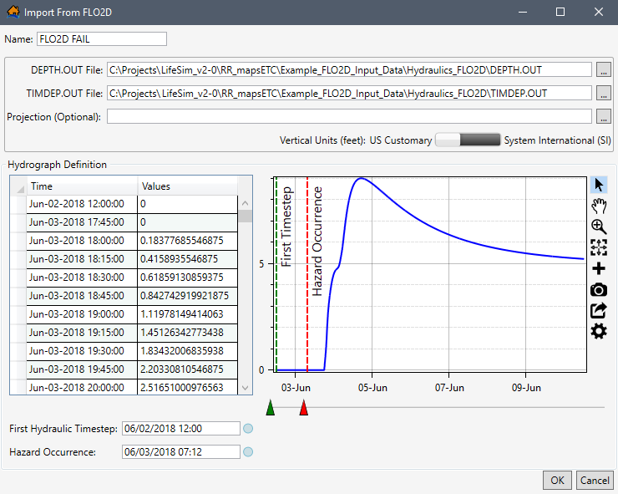Click value cell 0.842742919921875
618x494 pixels.
click(188, 296)
